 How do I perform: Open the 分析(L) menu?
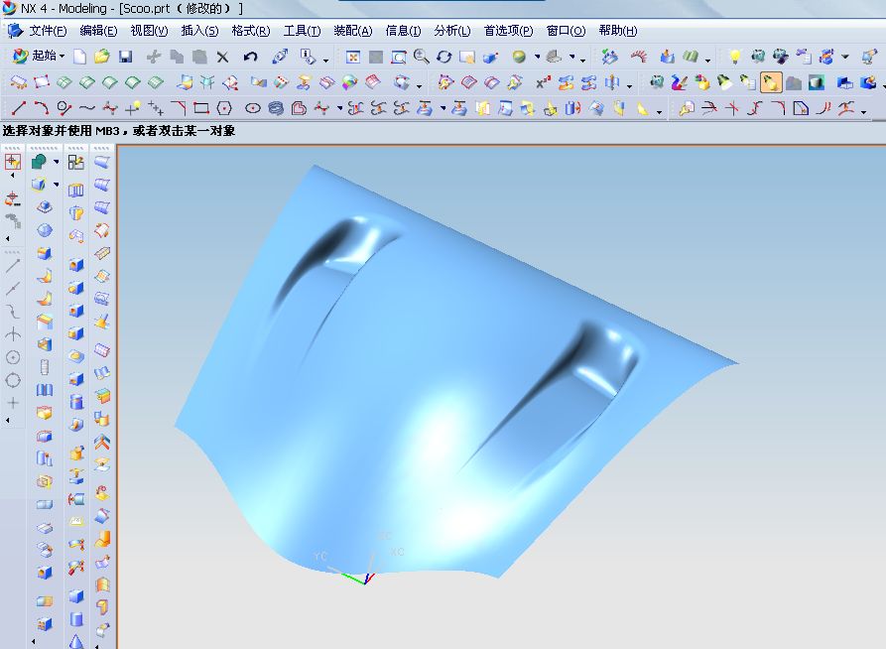click(x=452, y=31)
